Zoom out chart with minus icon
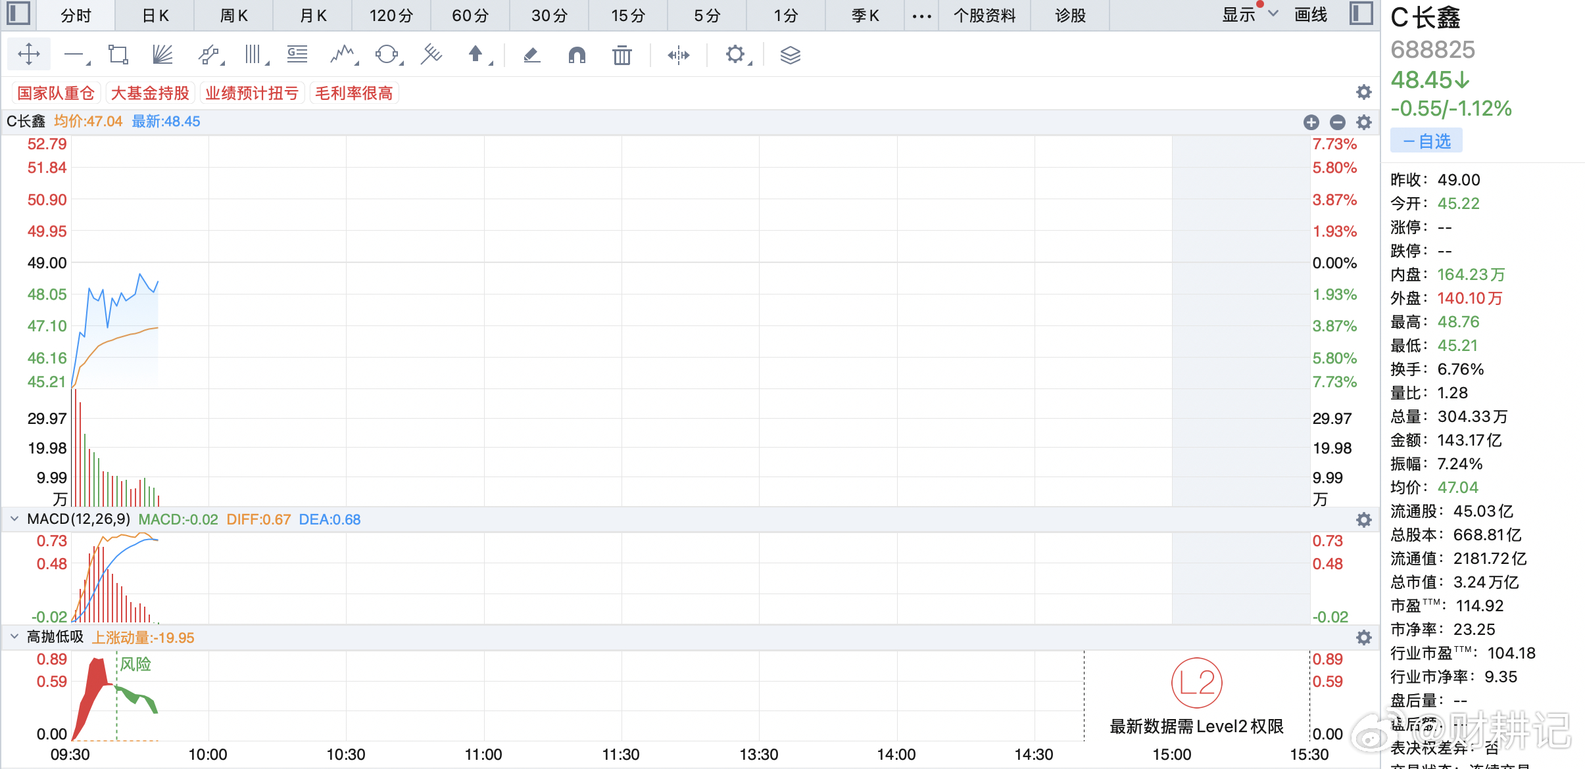The width and height of the screenshot is (1585, 769). pos(1338,122)
